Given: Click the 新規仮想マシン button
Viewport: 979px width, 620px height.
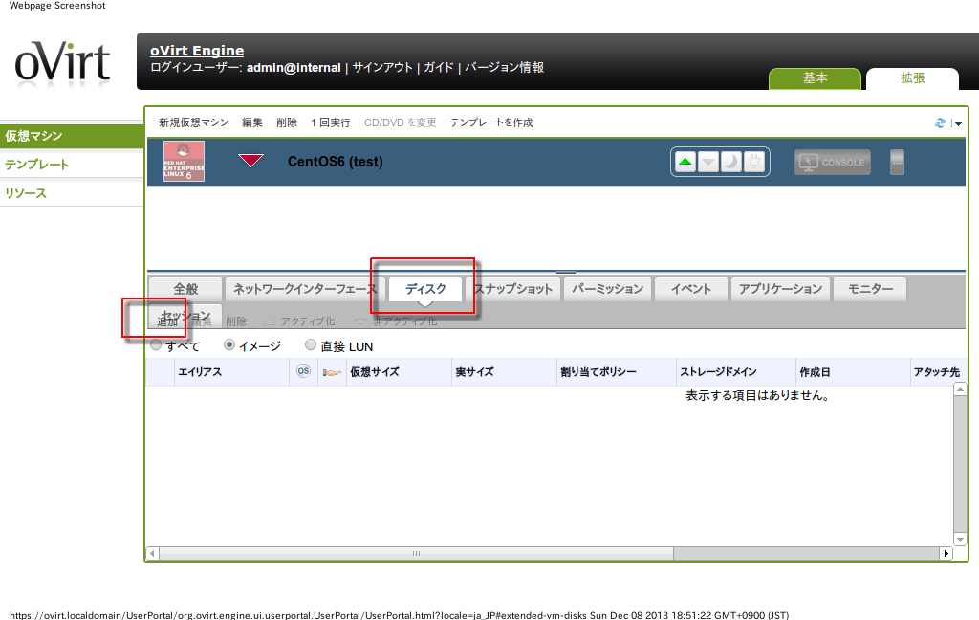Looking at the screenshot, I should pos(194,122).
